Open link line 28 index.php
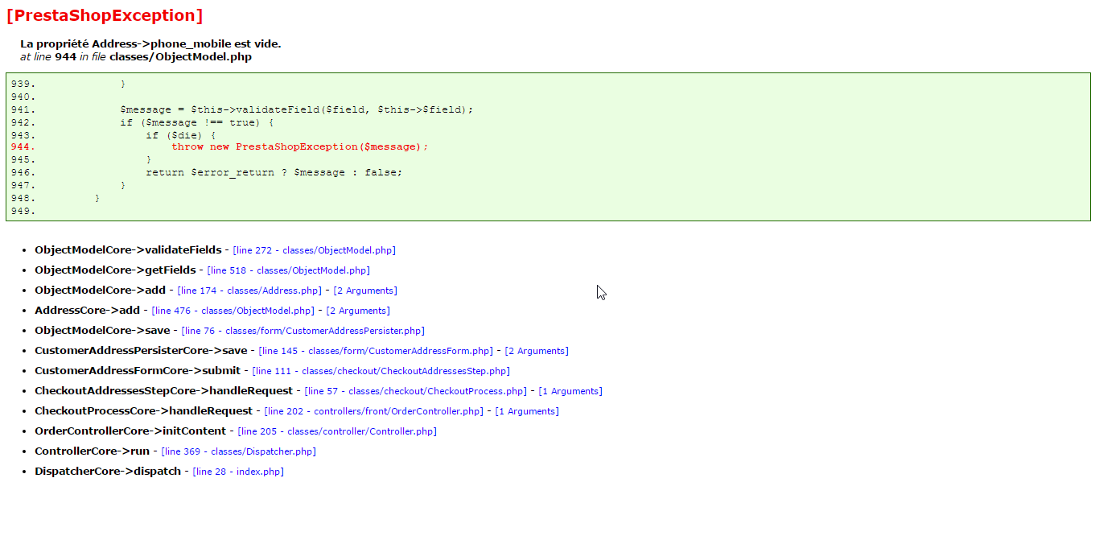 tap(238, 472)
